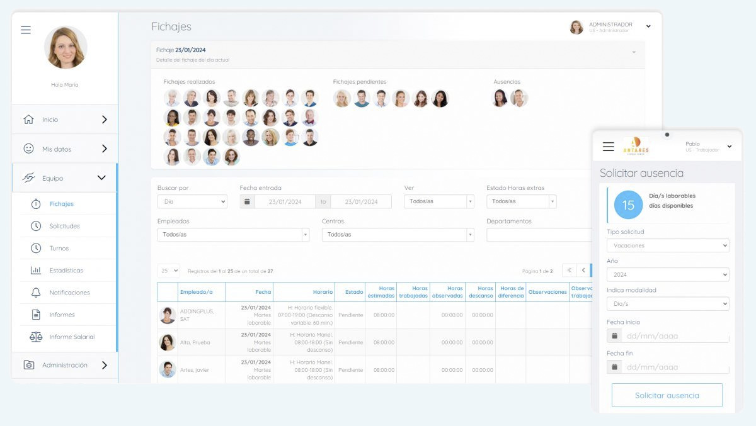The height and width of the screenshot is (426, 756).
Task: Expand the Mis datos menu chevron
Action: coord(104,149)
